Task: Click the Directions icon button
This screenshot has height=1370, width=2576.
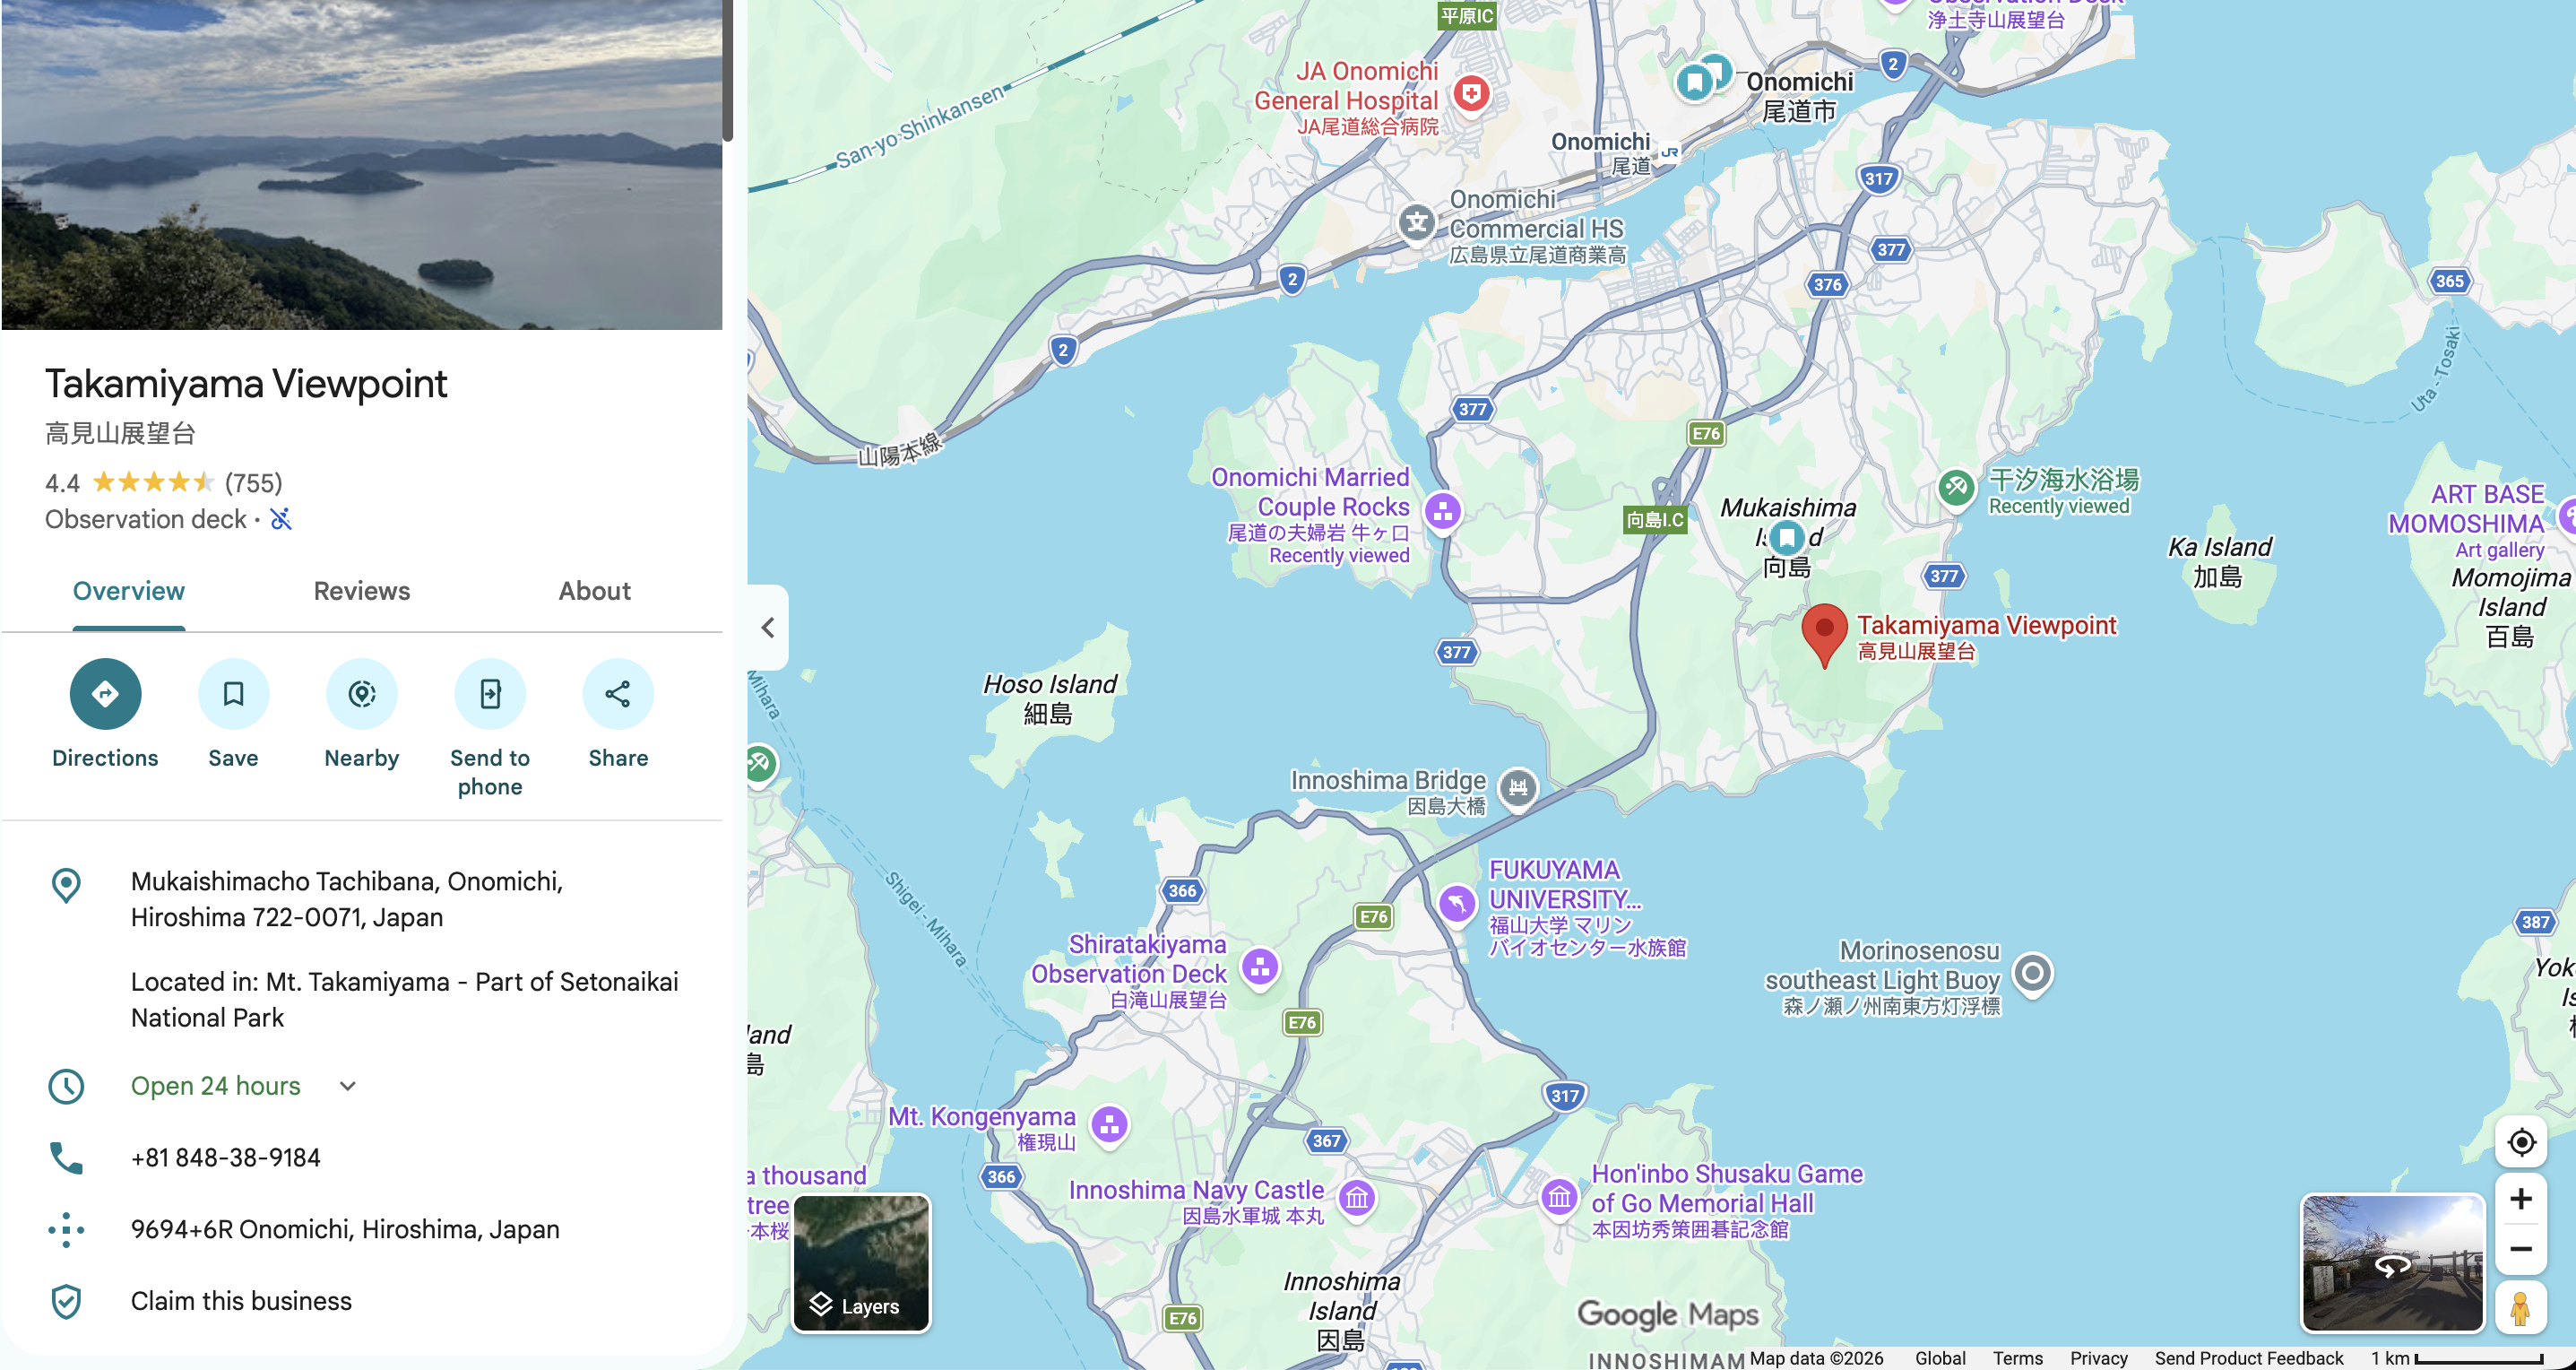Action: [105, 693]
